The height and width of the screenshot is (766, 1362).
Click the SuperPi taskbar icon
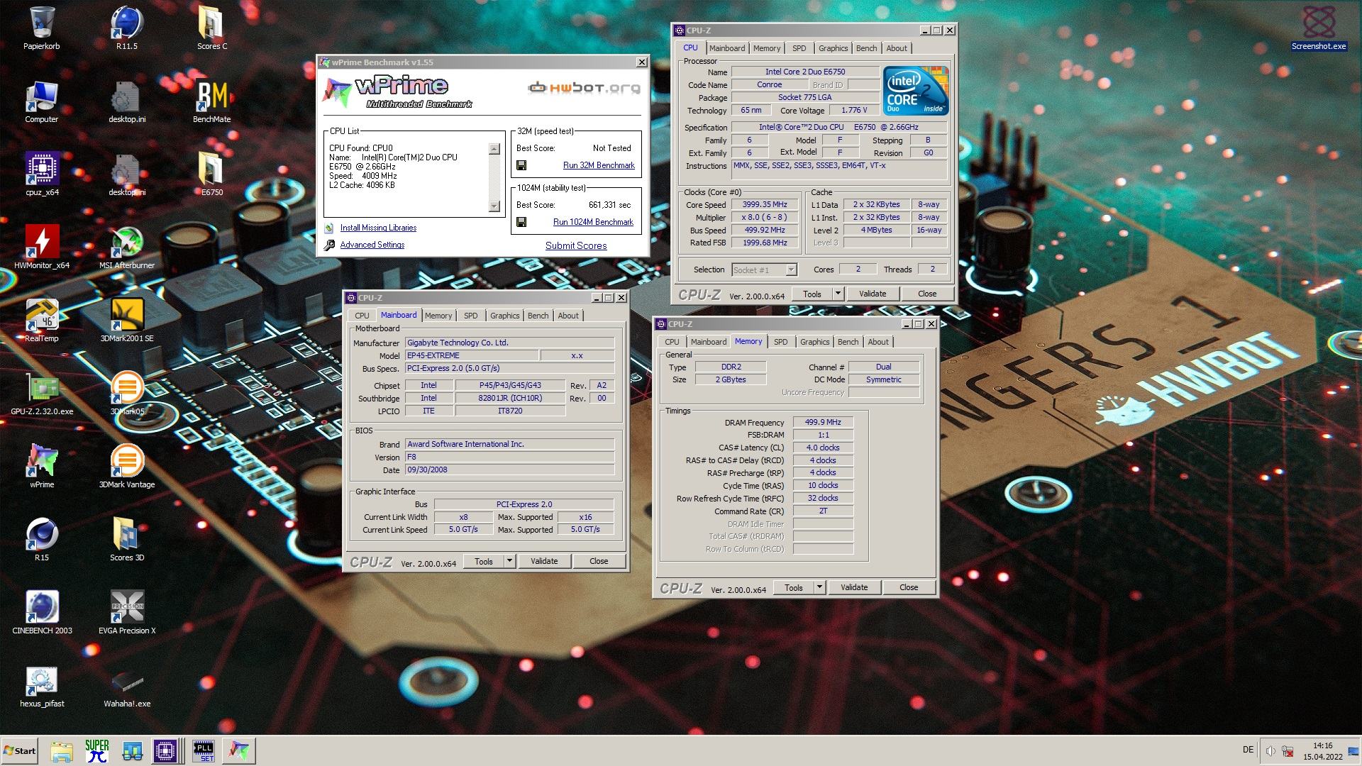96,750
